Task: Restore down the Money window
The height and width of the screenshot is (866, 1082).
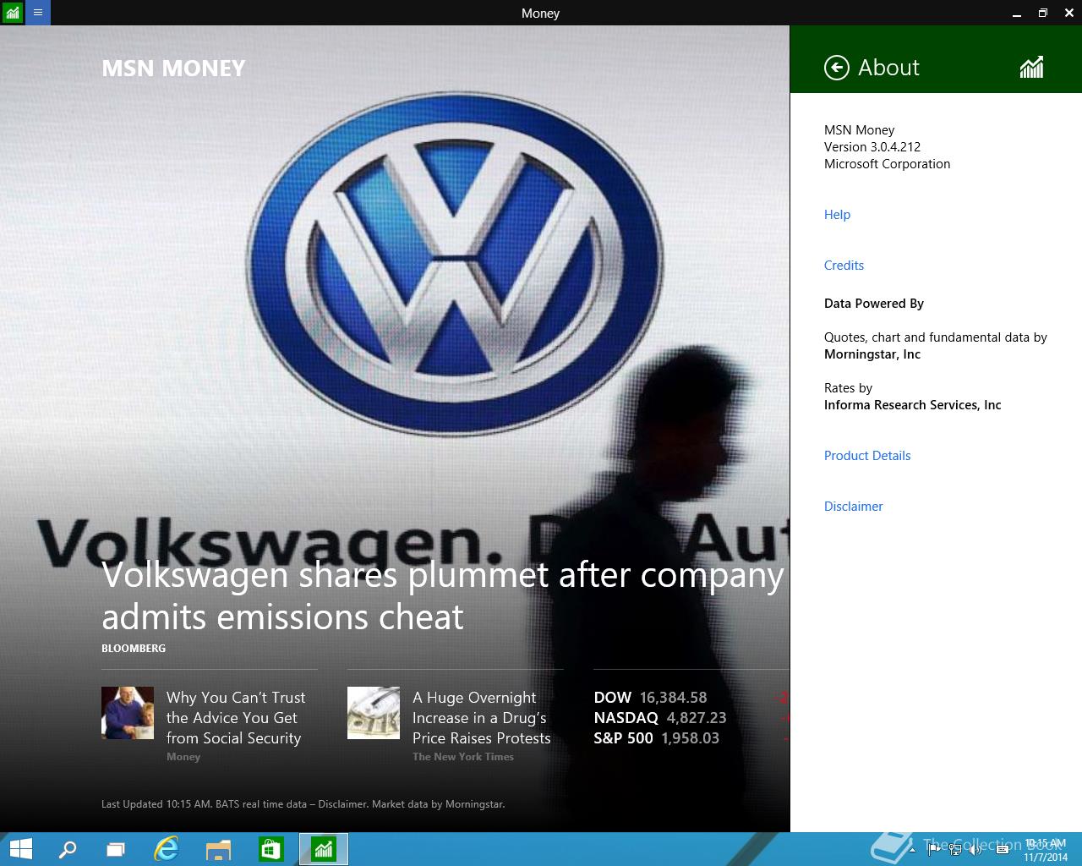Action: coord(1043,13)
